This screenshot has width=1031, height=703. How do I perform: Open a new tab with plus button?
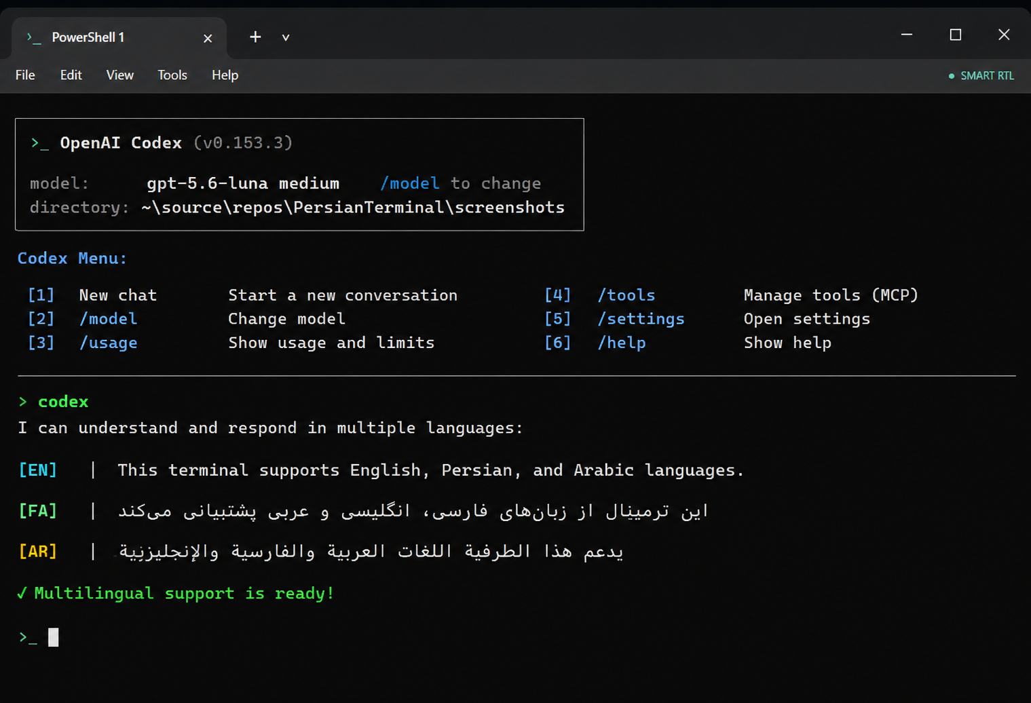[255, 37]
